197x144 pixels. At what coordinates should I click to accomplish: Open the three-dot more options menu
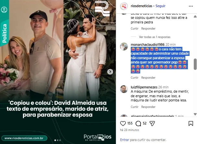point(191,6)
